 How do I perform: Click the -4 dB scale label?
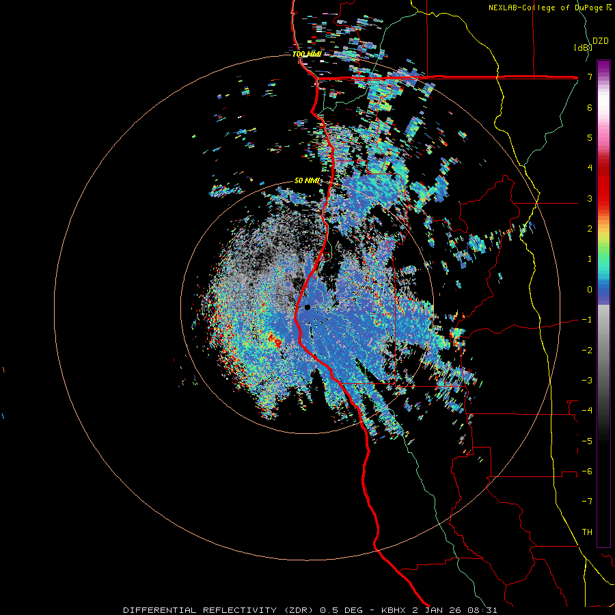coord(587,411)
